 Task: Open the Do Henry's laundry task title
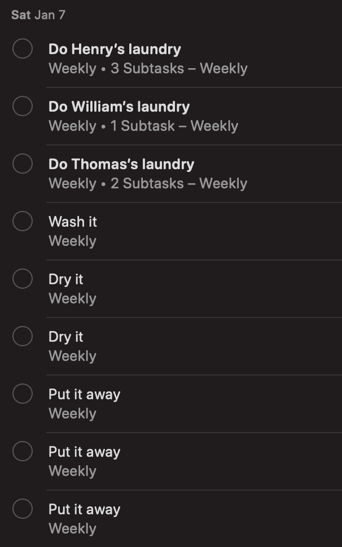(115, 49)
